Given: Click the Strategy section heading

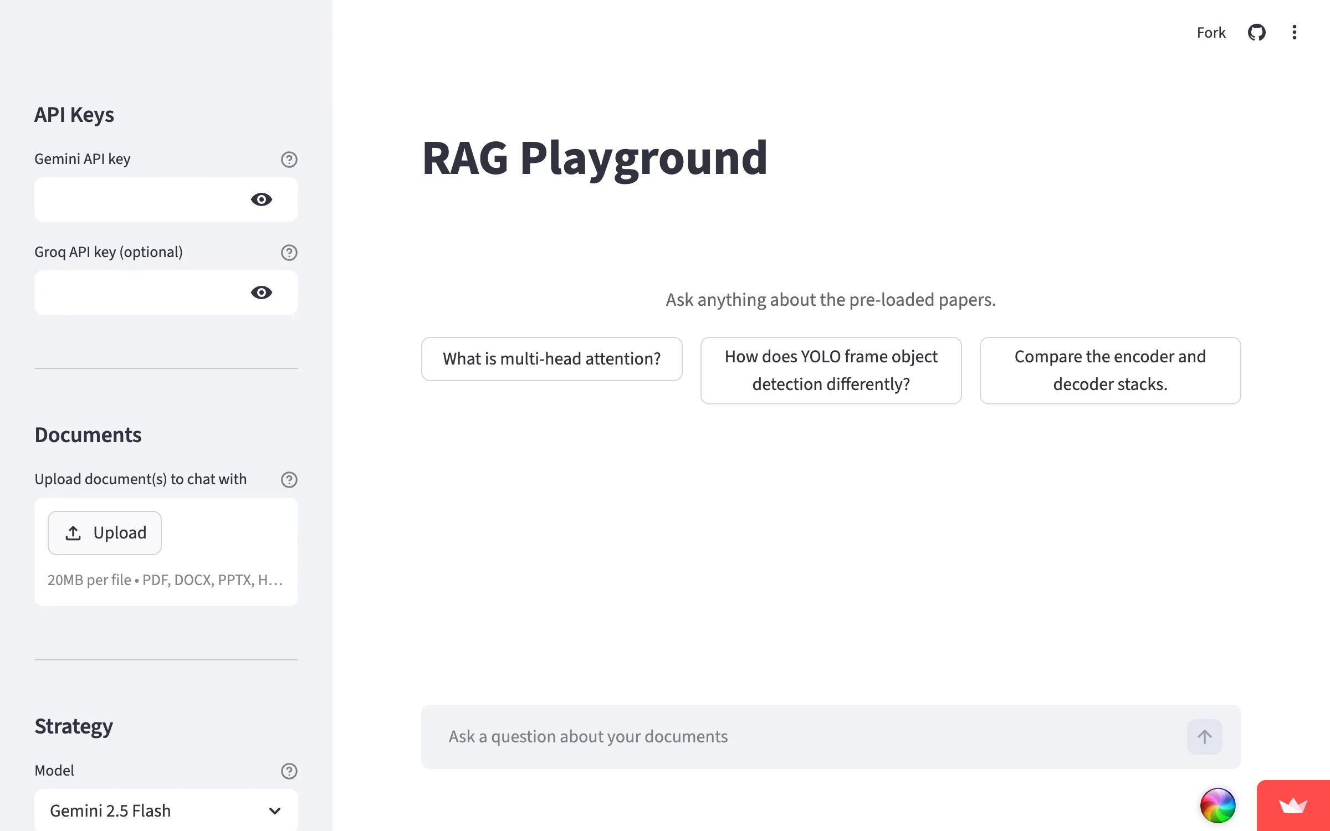Looking at the screenshot, I should [x=74, y=727].
